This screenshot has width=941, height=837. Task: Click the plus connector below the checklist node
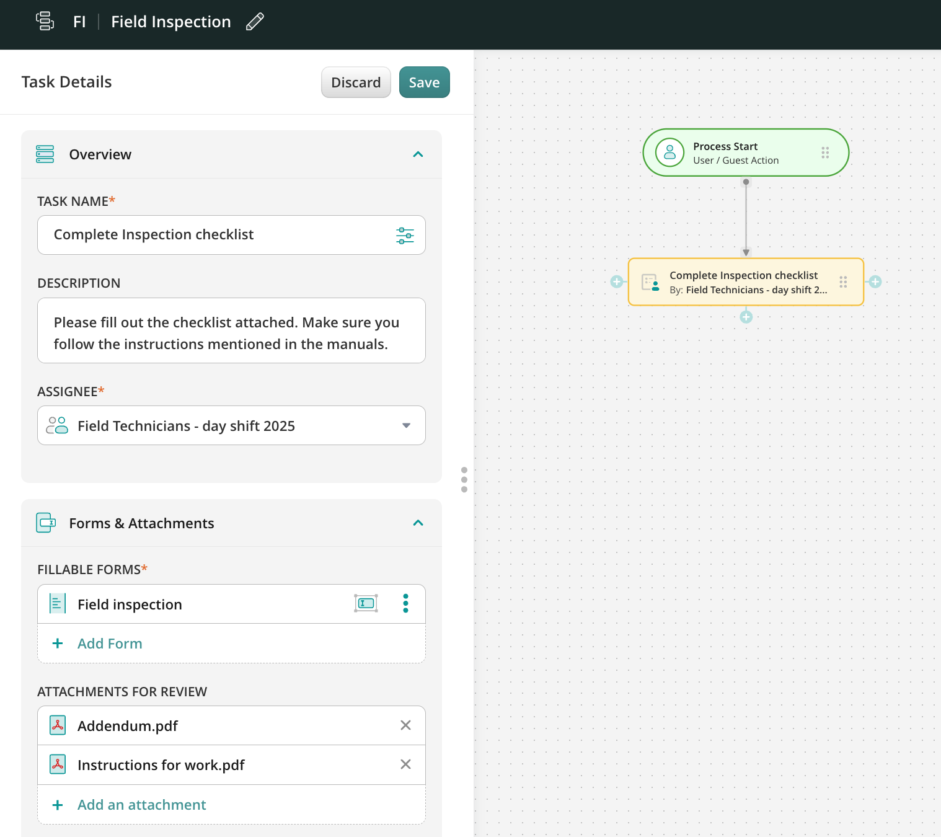coord(746,317)
